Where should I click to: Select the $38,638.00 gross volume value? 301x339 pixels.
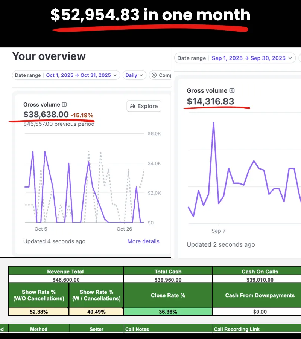click(x=46, y=115)
